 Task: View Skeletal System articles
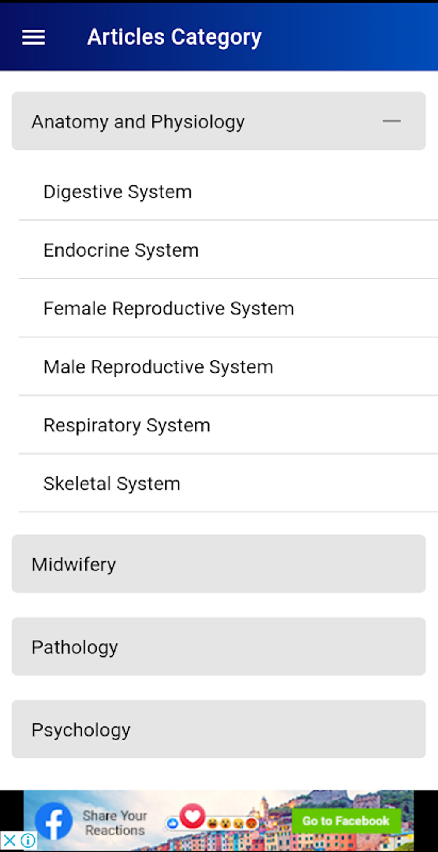112,483
